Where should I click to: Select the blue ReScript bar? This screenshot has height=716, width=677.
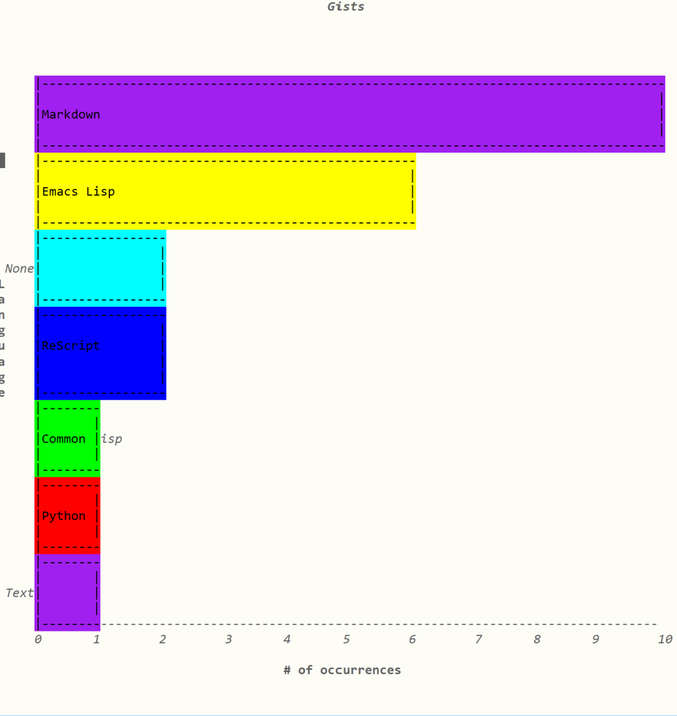coord(100,353)
